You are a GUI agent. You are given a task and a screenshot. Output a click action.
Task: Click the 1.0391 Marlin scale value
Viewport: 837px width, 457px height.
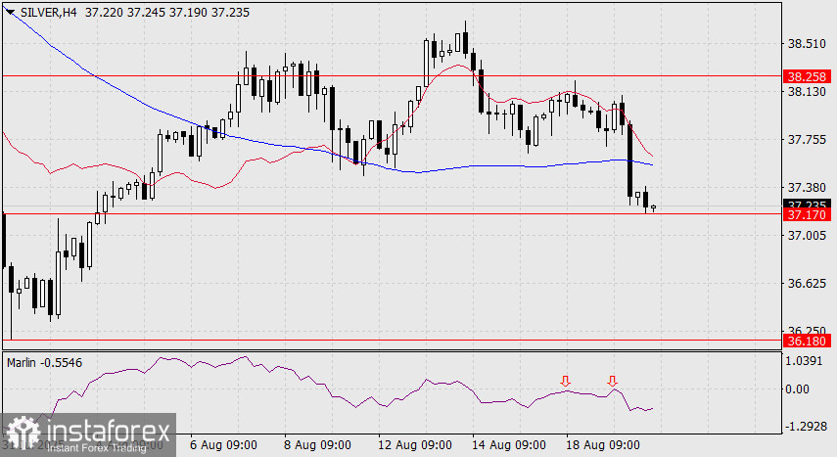804,361
